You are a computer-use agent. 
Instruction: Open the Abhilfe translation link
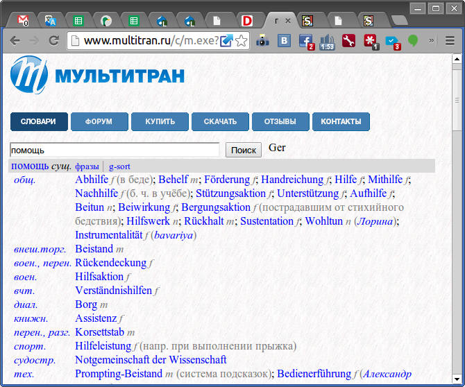pos(92,179)
